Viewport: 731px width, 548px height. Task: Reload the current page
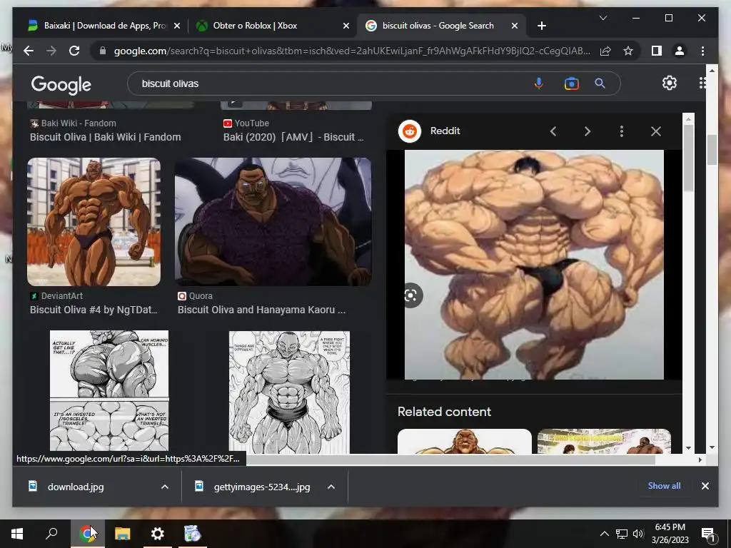(x=74, y=51)
